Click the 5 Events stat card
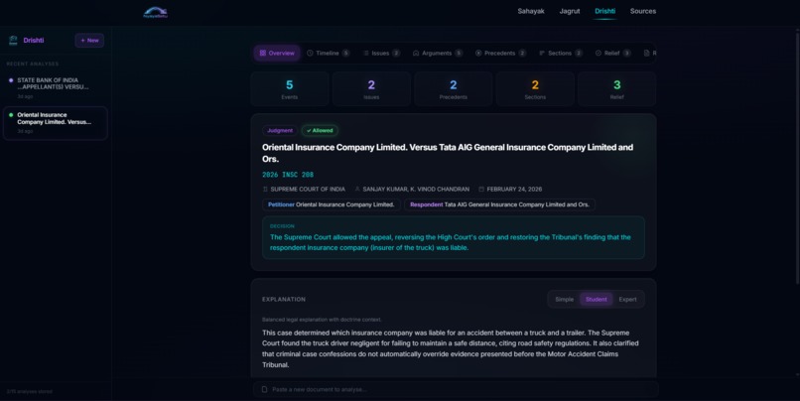 (289, 88)
